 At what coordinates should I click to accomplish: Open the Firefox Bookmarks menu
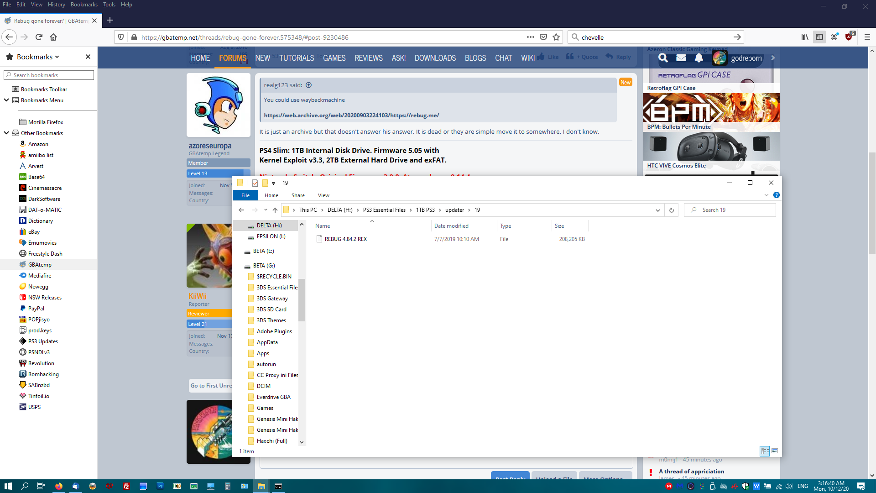point(84,5)
